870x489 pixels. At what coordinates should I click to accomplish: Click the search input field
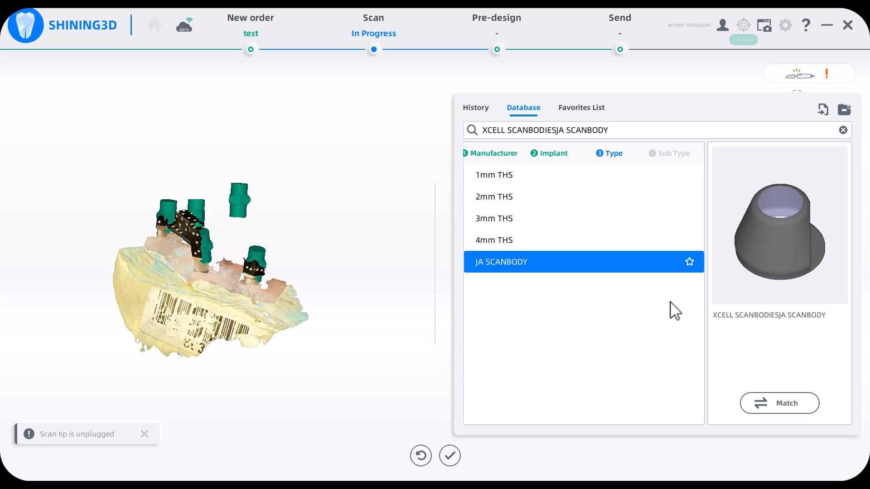(657, 130)
